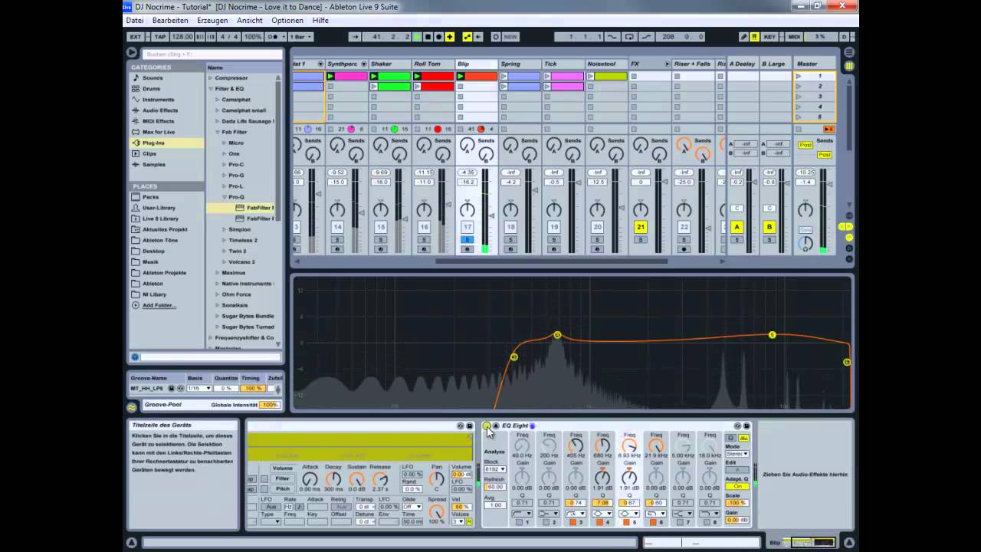Open the Ansicht menu
The width and height of the screenshot is (981, 552).
250,21
